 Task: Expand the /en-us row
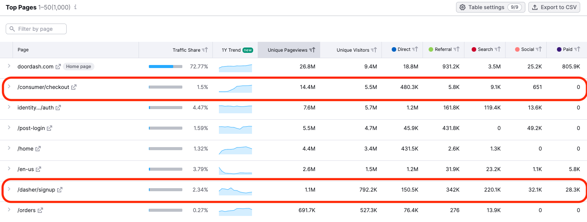pos(9,169)
